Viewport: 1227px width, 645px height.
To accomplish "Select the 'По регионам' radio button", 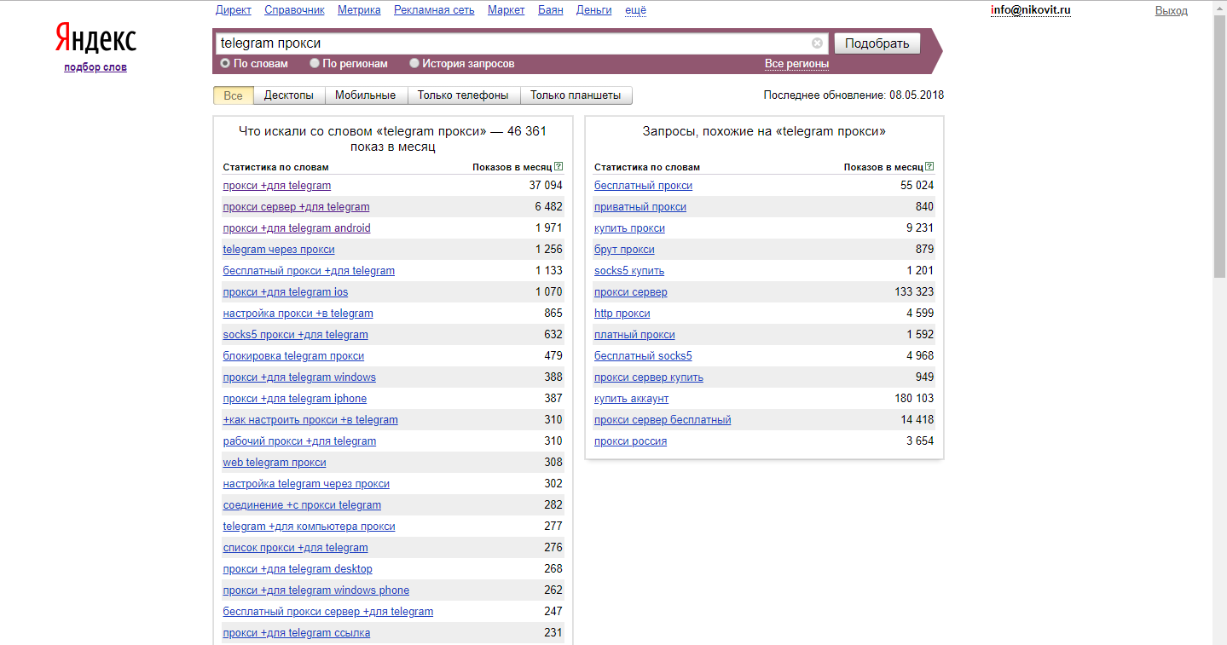I will pos(315,63).
